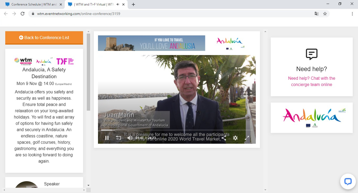The width and height of the screenshot is (358, 193).
Task: Pause the conference video
Action: point(107,138)
